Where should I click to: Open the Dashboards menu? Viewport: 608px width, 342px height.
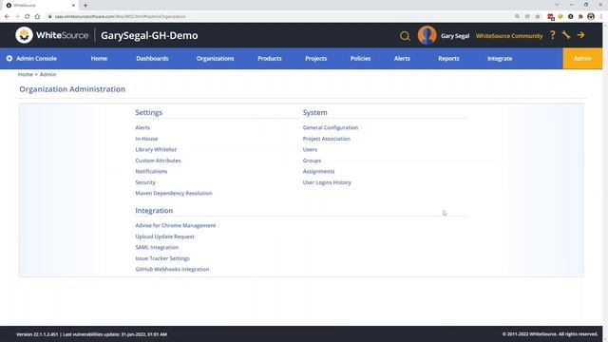152,59
